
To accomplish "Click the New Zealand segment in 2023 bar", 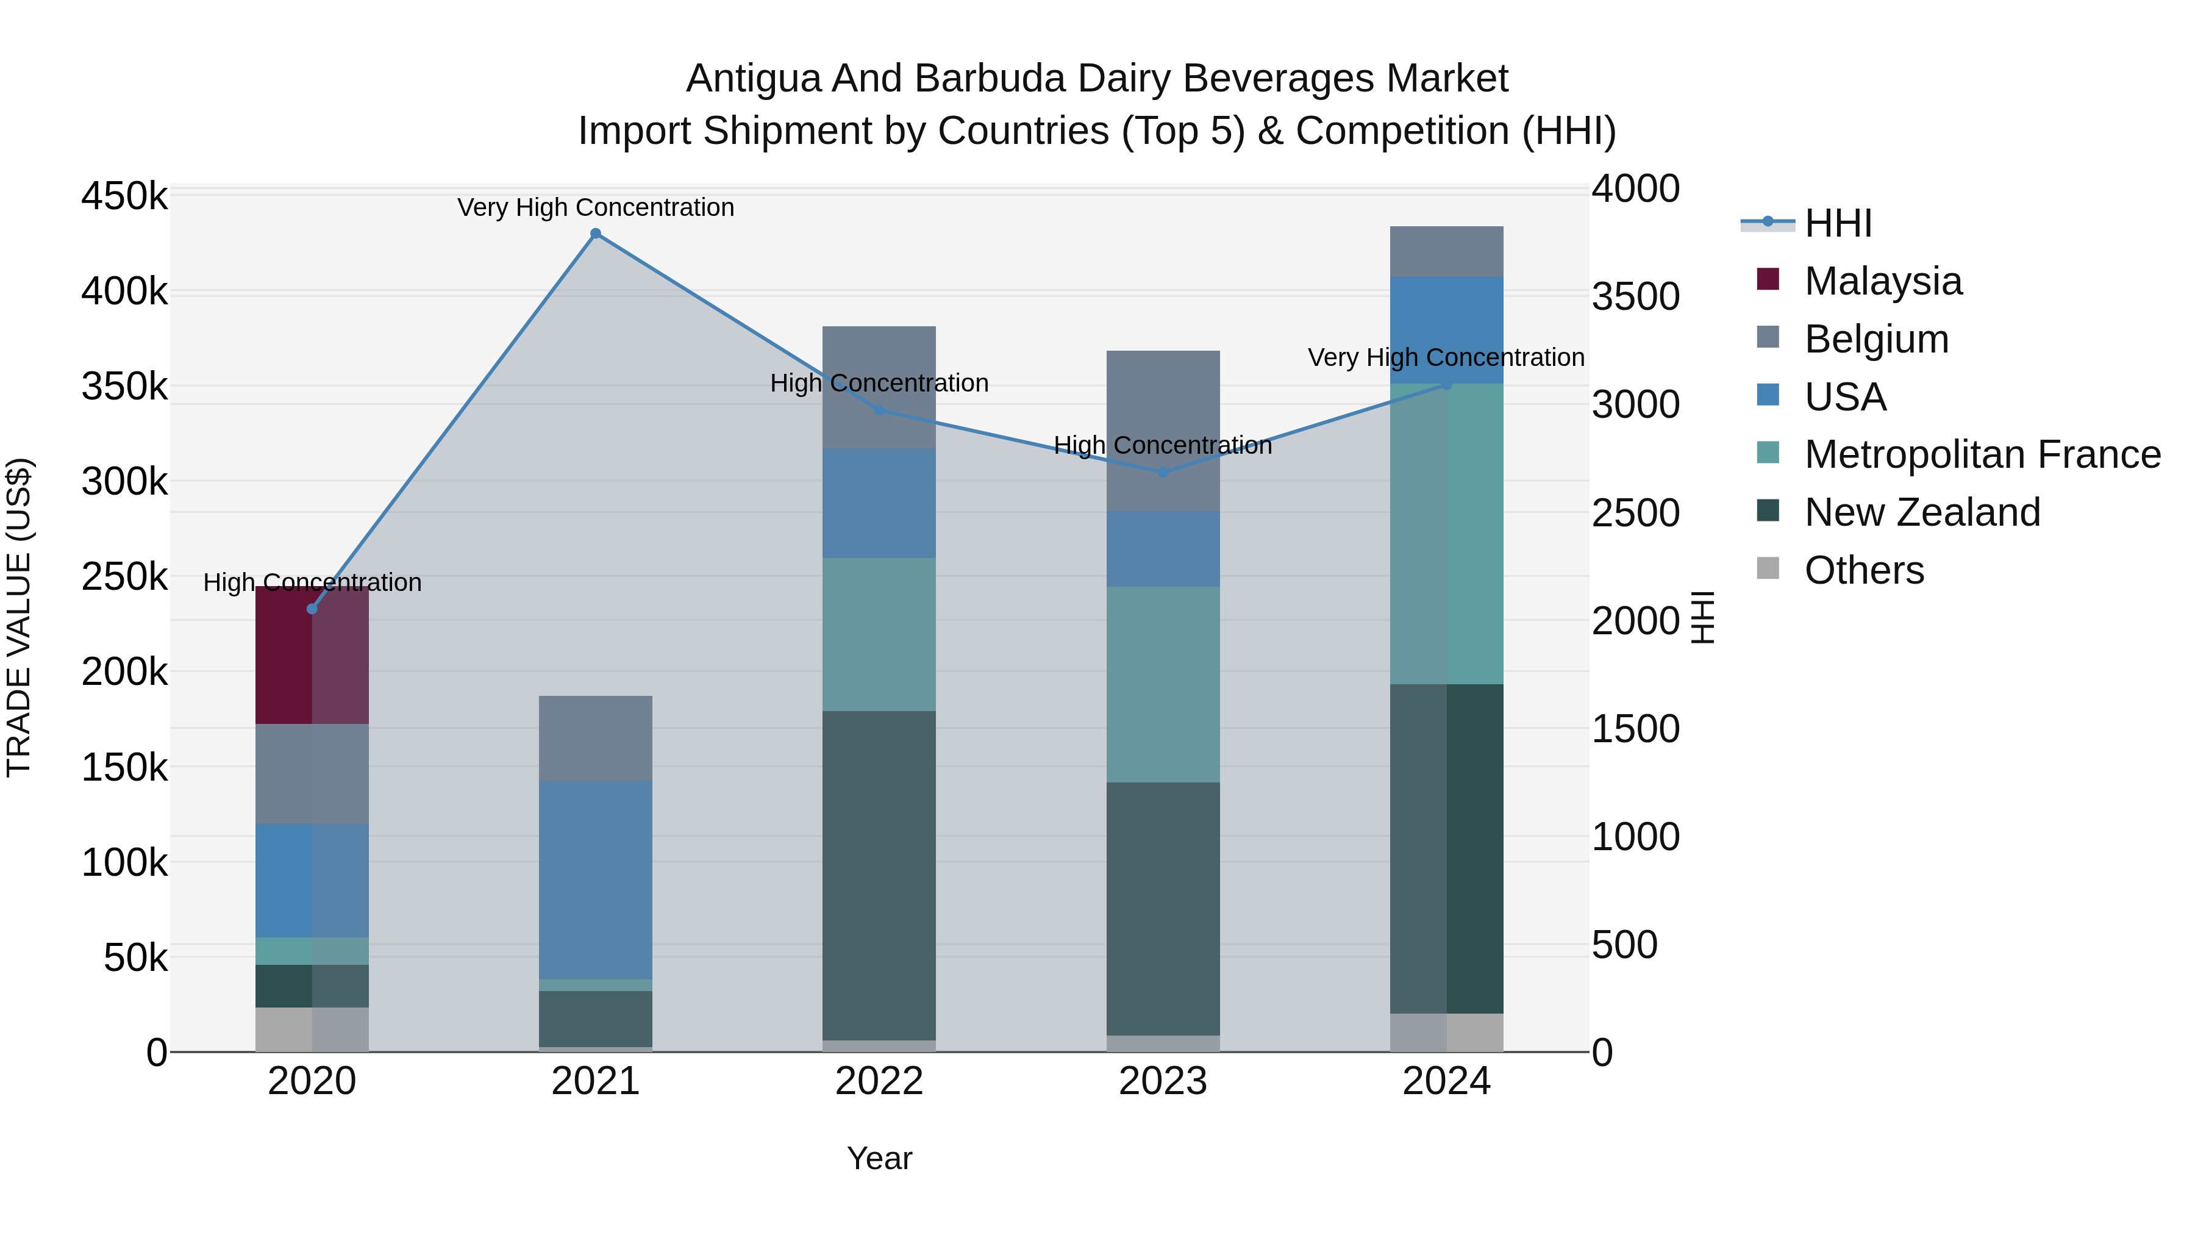I will (1163, 909).
